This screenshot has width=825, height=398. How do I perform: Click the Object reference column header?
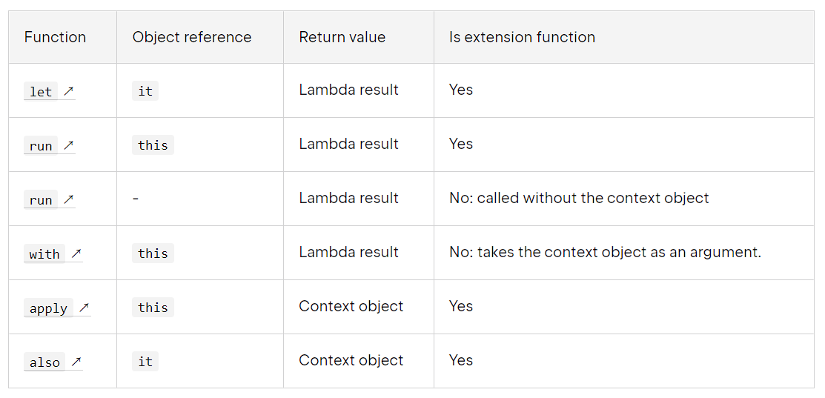(192, 37)
